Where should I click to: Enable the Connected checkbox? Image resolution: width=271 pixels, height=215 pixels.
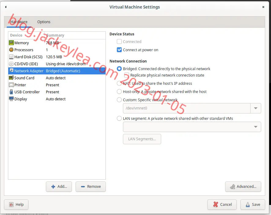point(119,41)
